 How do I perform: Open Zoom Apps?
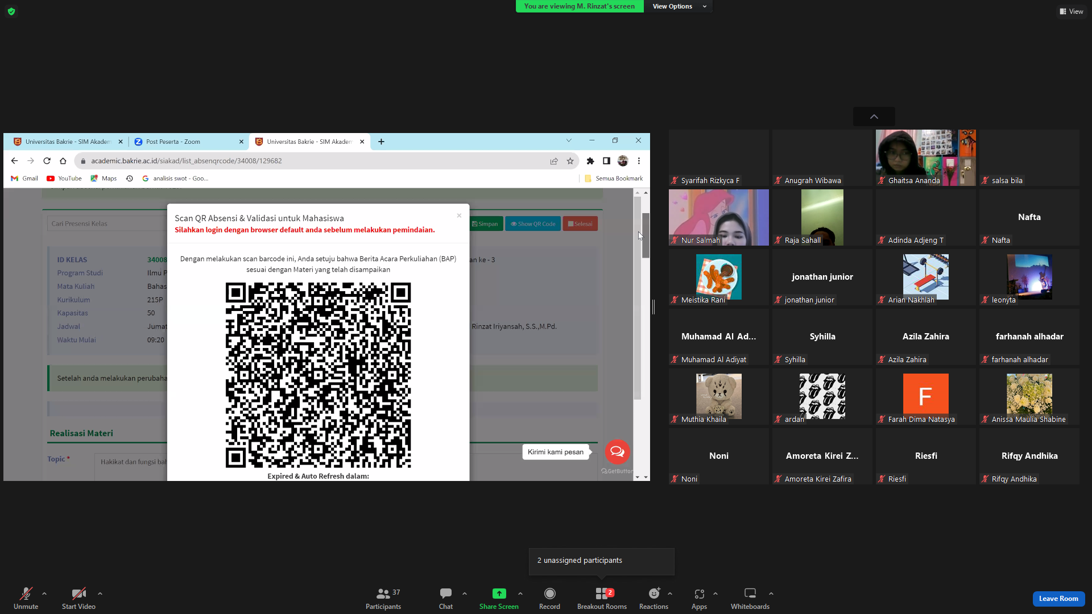click(699, 598)
